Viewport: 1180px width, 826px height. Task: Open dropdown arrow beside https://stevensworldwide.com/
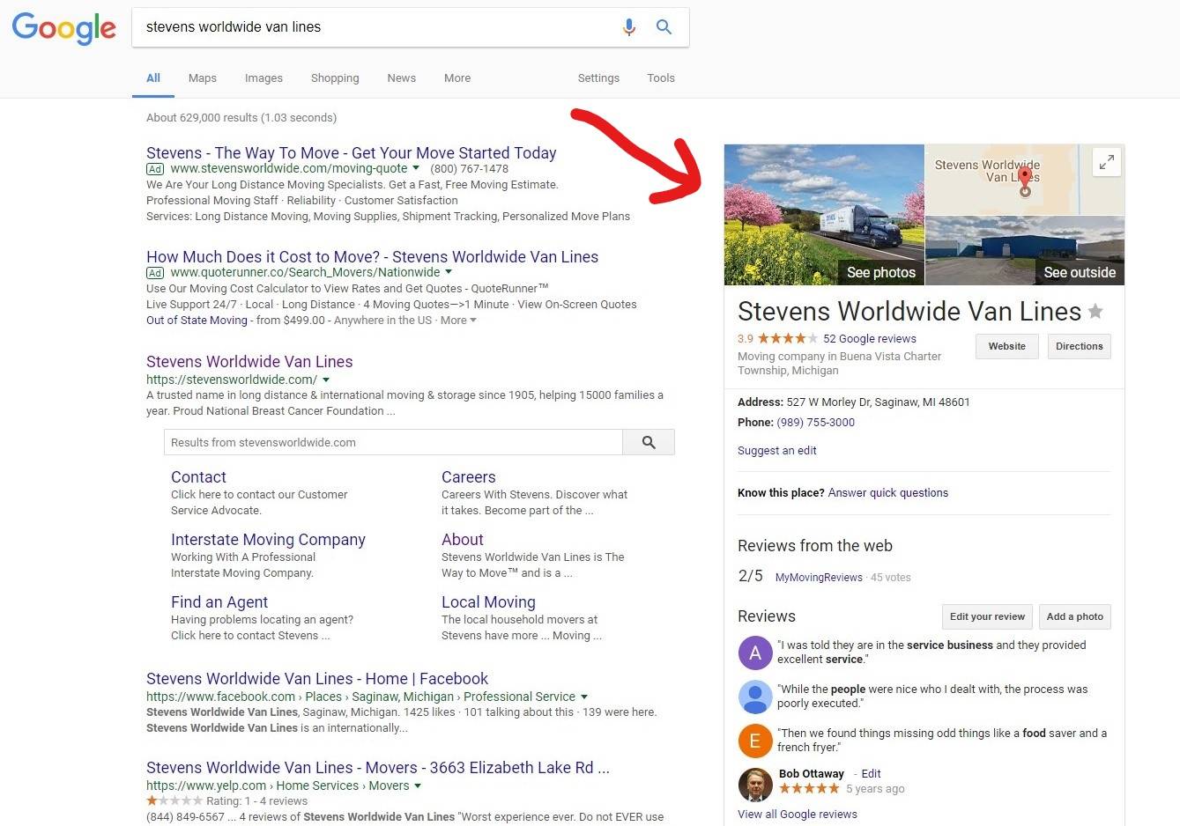tap(326, 380)
